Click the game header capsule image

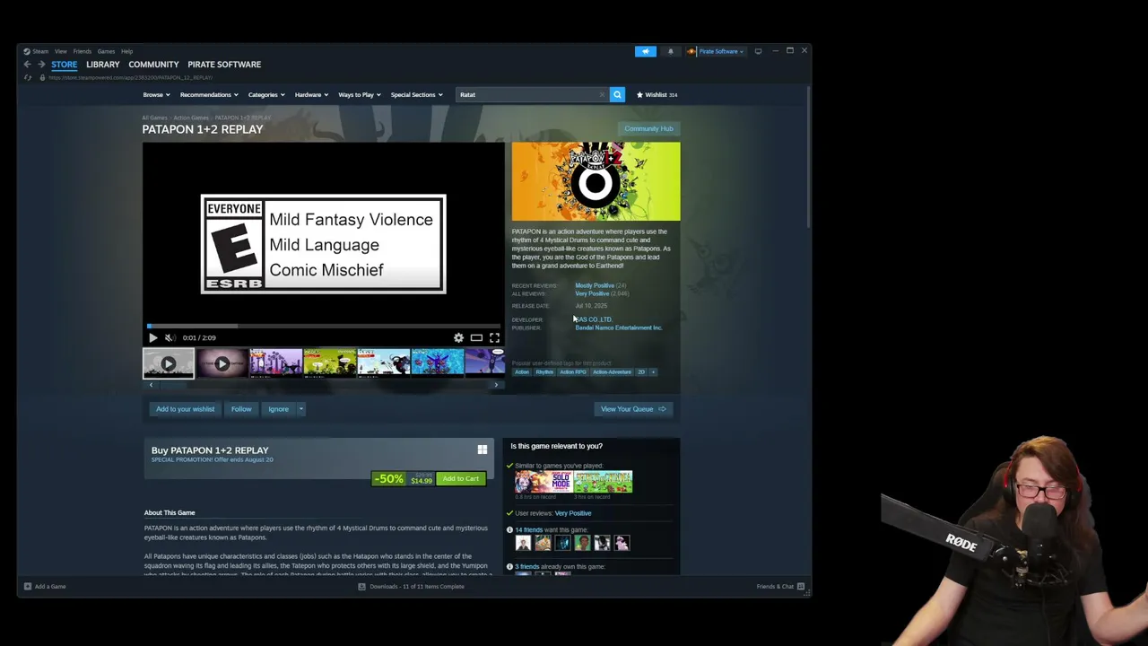[596, 181]
